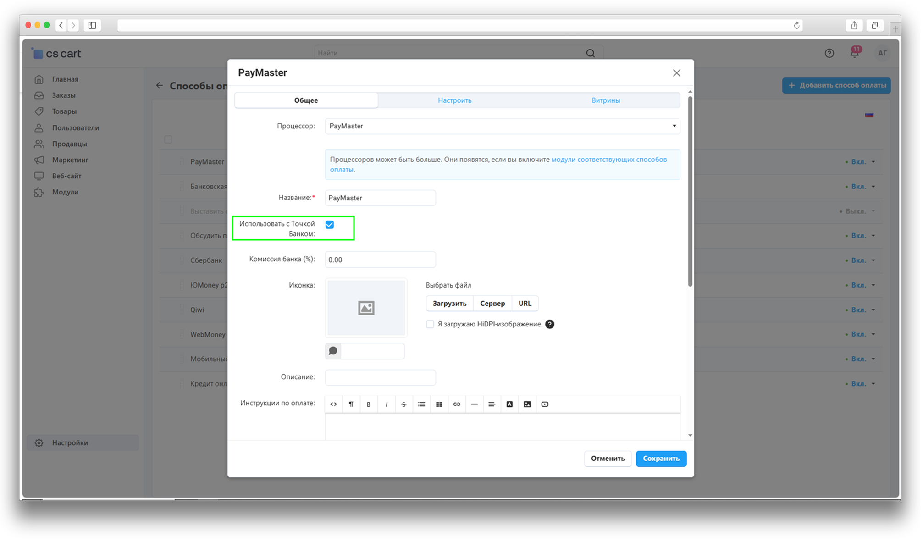Switch to the Настроить tab
Image resolution: width=923 pixels, height=542 pixels.
pos(454,100)
